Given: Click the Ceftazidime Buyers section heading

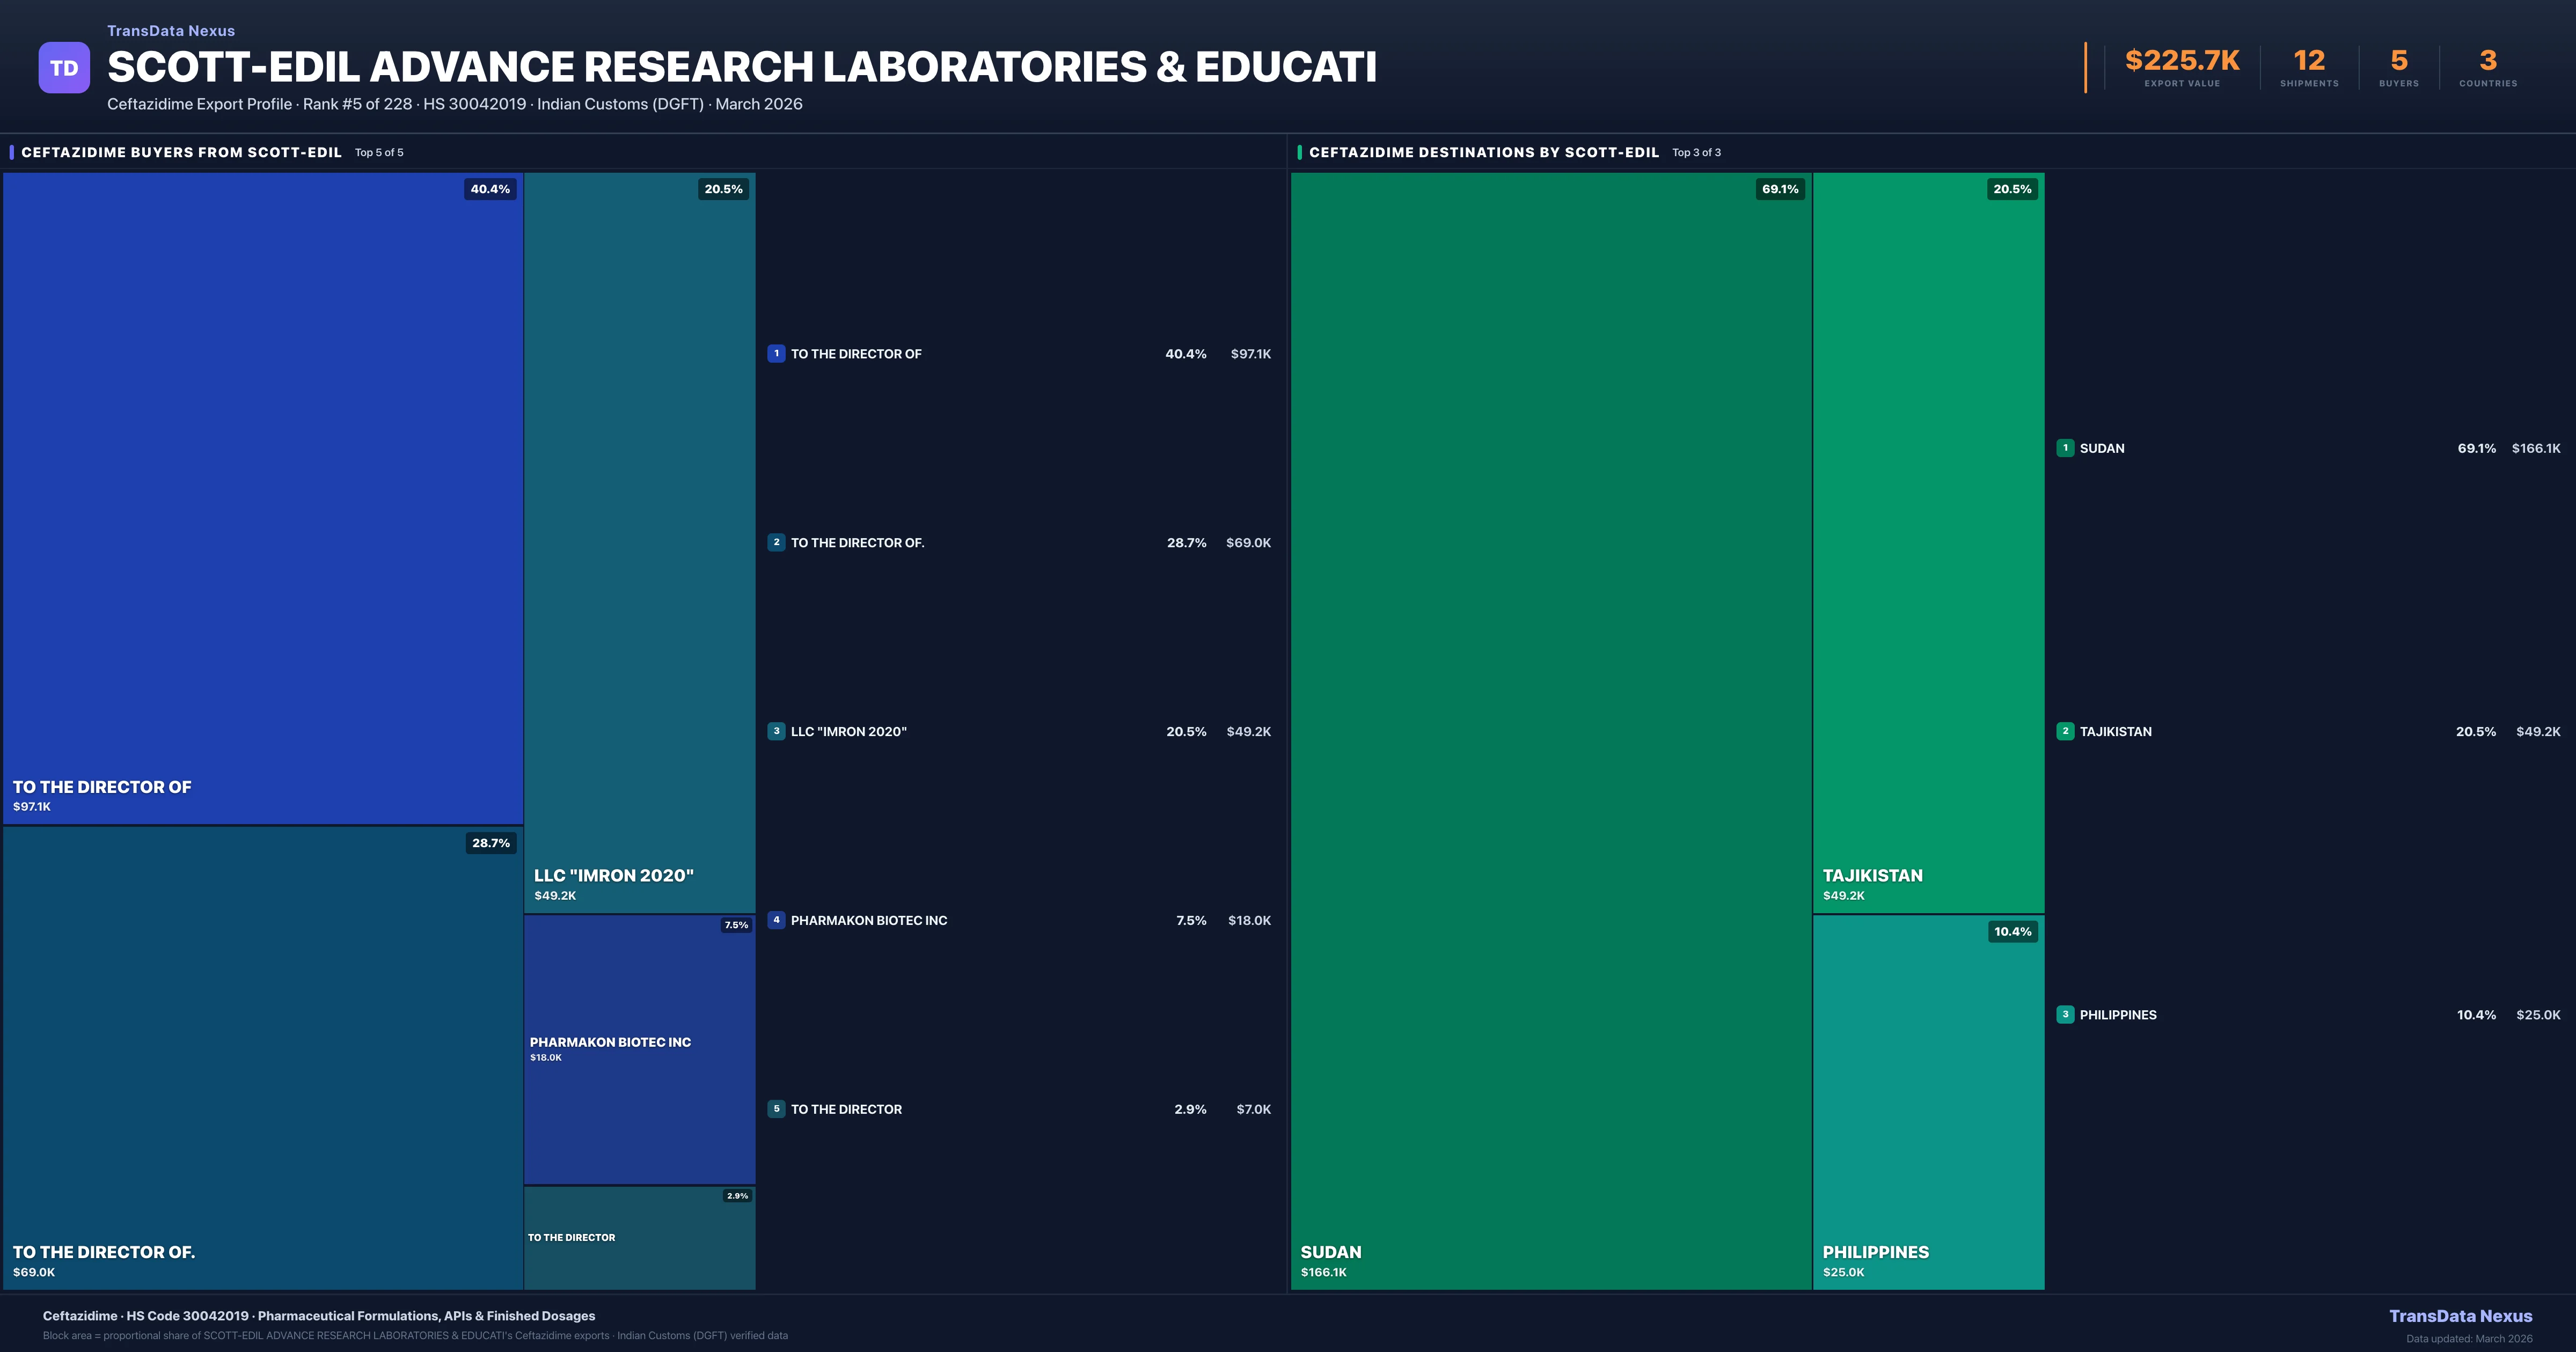Looking at the screenshot, I should [x=181, y=152].
